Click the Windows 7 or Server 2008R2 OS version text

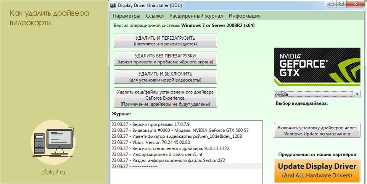(x=218, y=26)
